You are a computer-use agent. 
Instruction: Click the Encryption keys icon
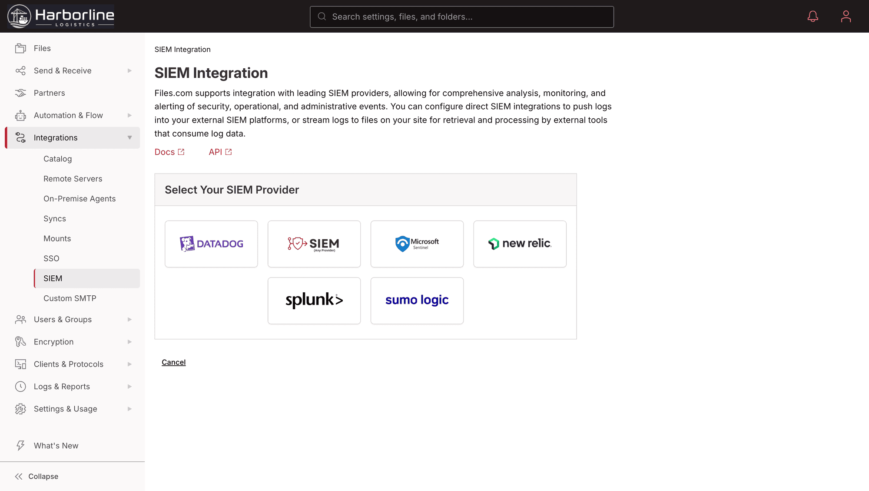pos(20,342)
